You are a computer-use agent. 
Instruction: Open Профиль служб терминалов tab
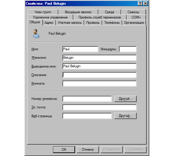tap(100, 17)
